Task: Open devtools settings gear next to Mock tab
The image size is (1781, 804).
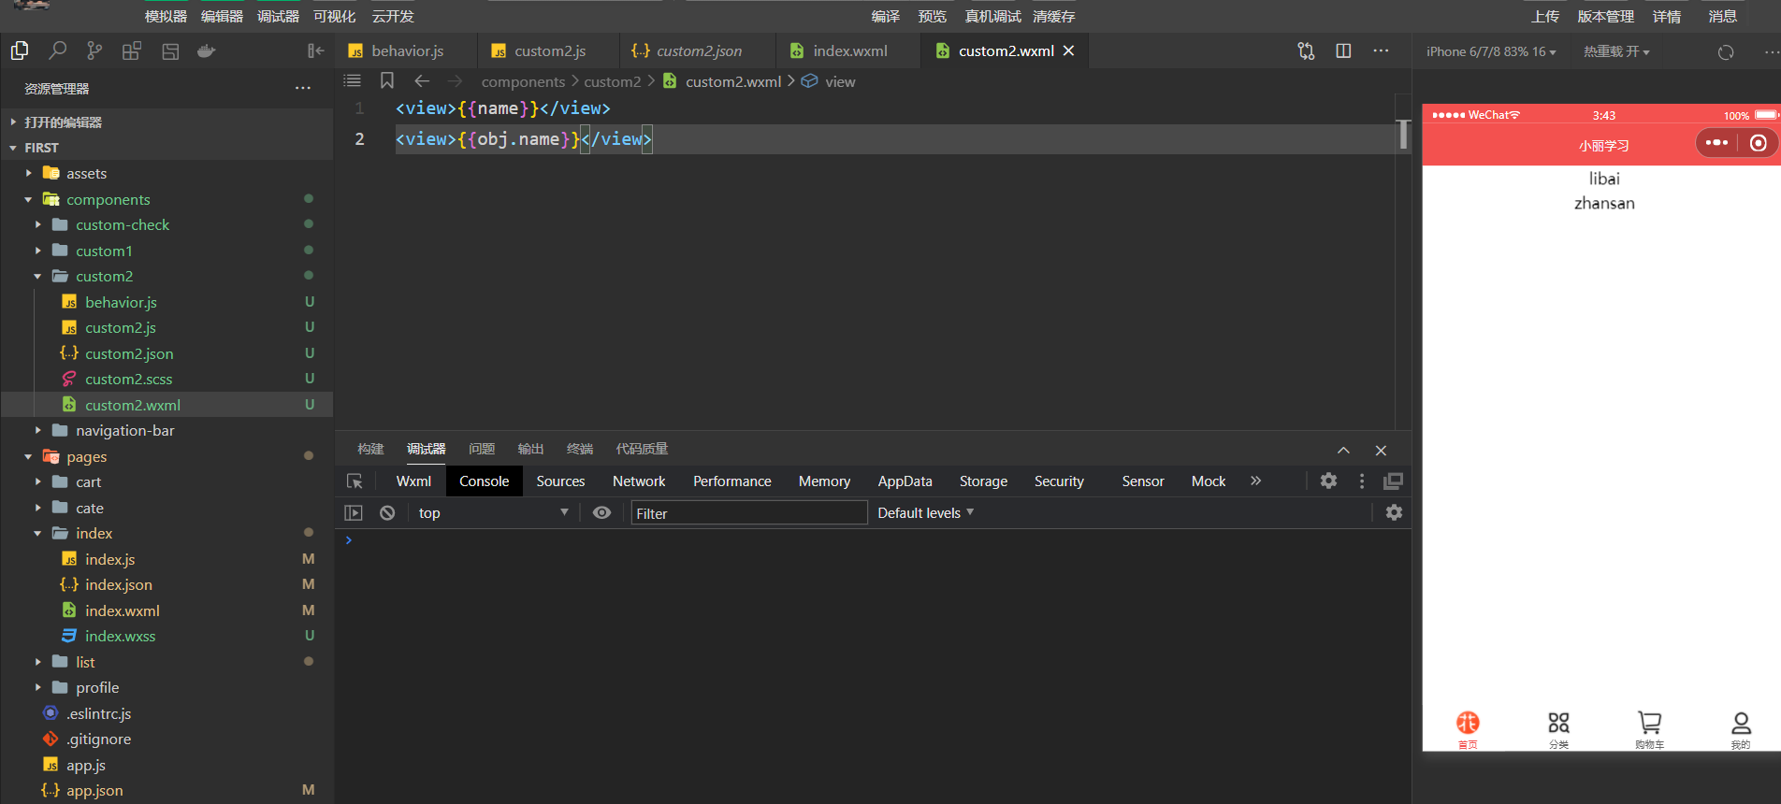Action: tap(1328, 481)
